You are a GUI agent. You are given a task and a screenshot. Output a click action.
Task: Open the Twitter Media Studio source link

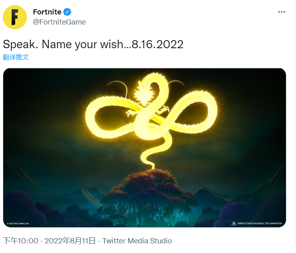[x=137, y=241]
